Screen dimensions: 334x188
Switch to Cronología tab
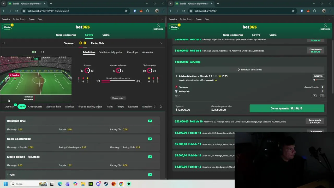[x=133, y=52]
